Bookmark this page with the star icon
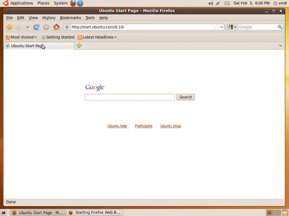The image size is (289, 216). pos(216,27)
